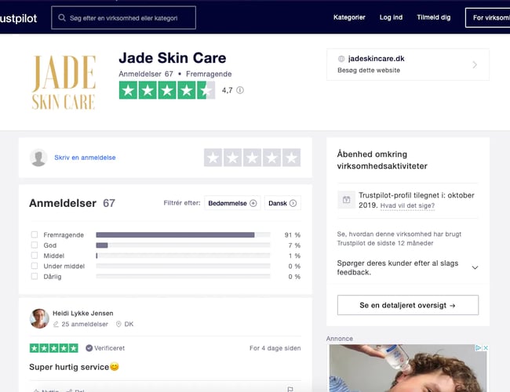Screen dimensions: 510x392
Task: Click the 'For 4 dage siden' timestamp
Action: (275, 348)
